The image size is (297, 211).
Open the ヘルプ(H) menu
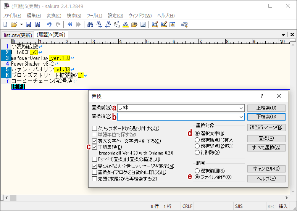[x=166, y=16]
